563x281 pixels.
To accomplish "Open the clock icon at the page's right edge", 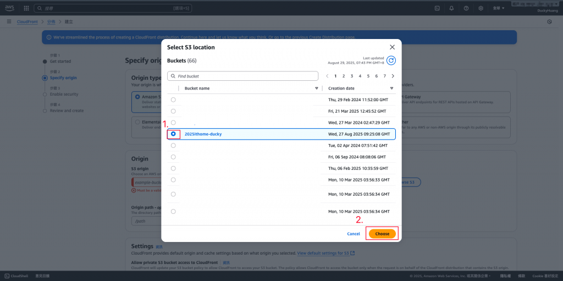I will point(549,21).
